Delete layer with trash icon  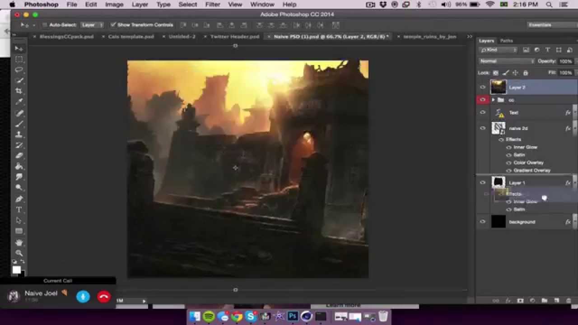(x=568, y=301)
